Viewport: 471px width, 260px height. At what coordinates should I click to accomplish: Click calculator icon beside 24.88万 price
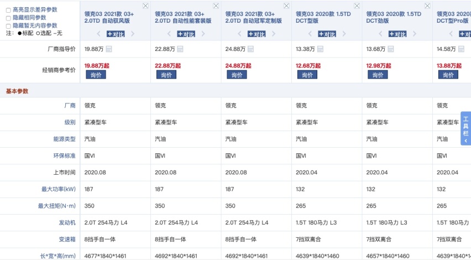[250, 49]
